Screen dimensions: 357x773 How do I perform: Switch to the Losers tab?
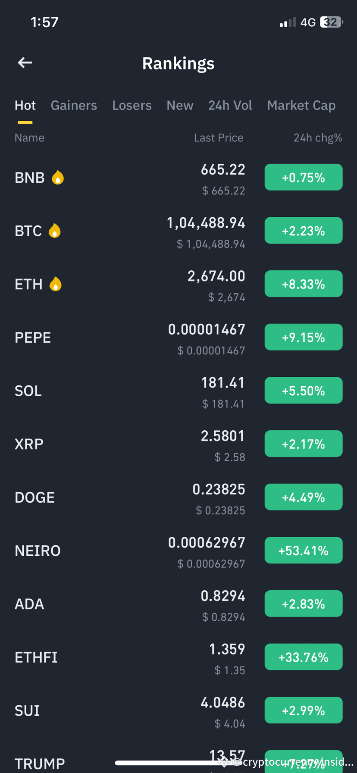[132, 106]
